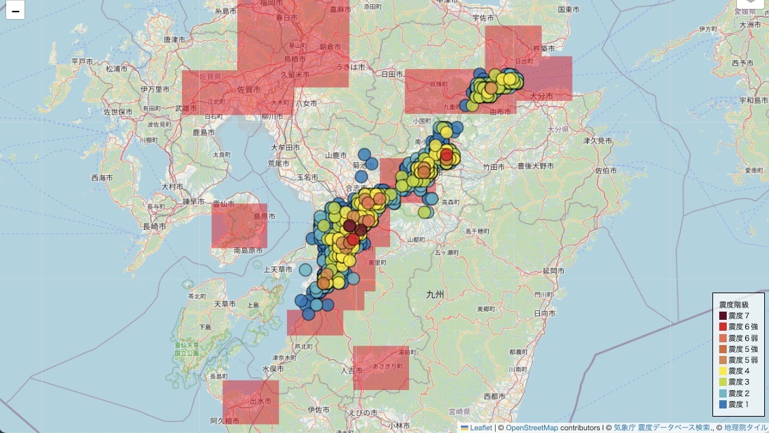
Task: Click the zoom out minus button
Action: [15, 10]
